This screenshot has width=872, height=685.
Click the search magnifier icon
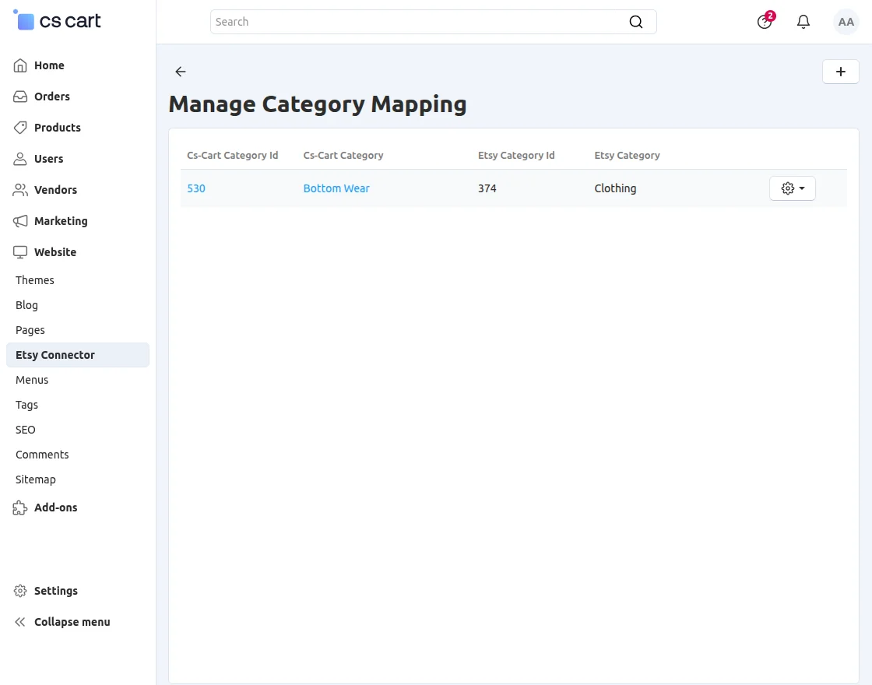click(635, 22)
